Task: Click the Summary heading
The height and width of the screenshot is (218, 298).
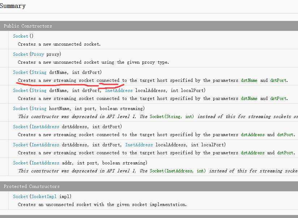Action: pos(13,6)
